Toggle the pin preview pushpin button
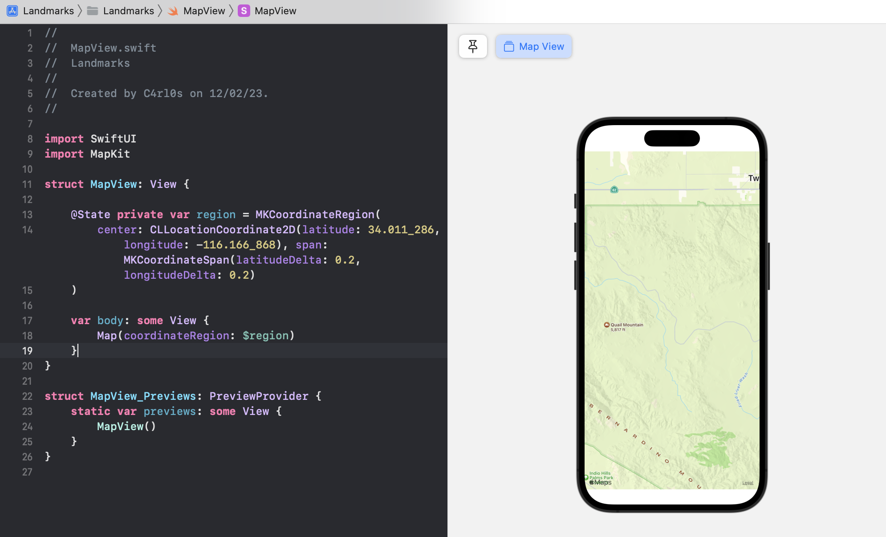This screenshot has height=537, width=886. tap(473, 46)
